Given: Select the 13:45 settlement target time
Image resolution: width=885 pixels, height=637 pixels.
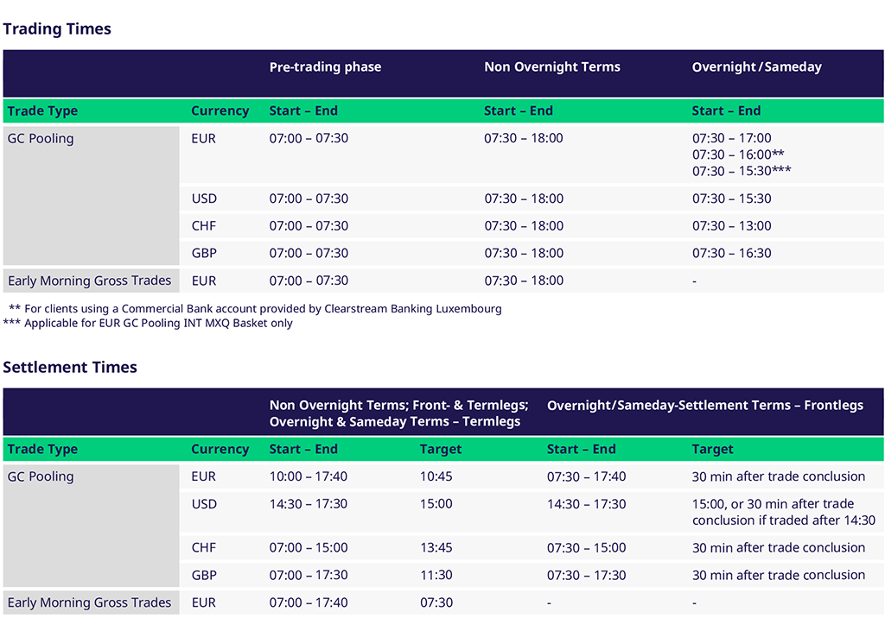Looking at the screenshot, I should click(x=436, y=548).
